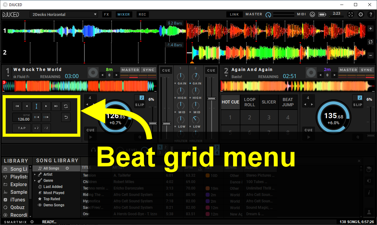Show the FX panel
Image resolution: width=377 pixels, height=225 pixels.
tap(106, 14)
